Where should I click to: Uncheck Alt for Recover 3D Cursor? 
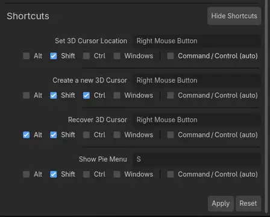(x=27, y=134)
